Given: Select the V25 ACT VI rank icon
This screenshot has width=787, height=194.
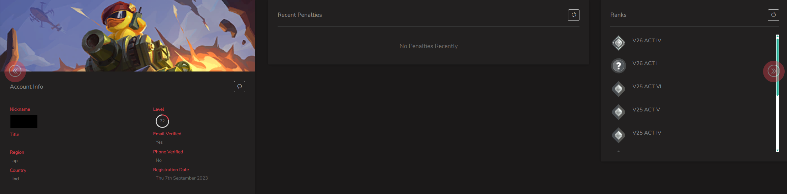Looking at the screenshot, I should coord(619,89).
